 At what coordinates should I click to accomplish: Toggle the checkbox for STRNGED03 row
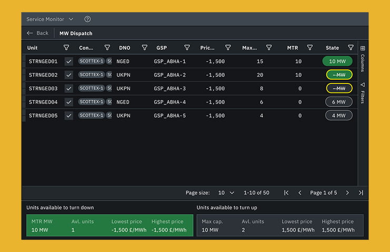(x=69, y=89)
